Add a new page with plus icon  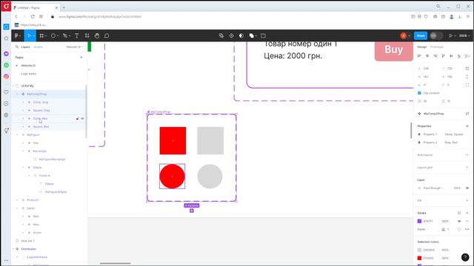tap(81, 58)
